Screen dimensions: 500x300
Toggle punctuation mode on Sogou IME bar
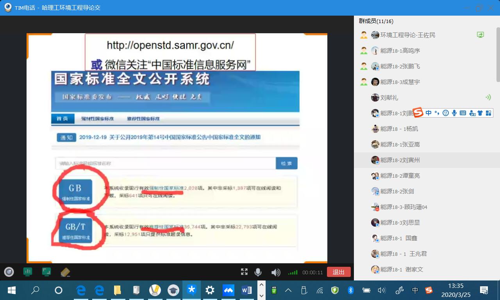click(x=437, y=113)
